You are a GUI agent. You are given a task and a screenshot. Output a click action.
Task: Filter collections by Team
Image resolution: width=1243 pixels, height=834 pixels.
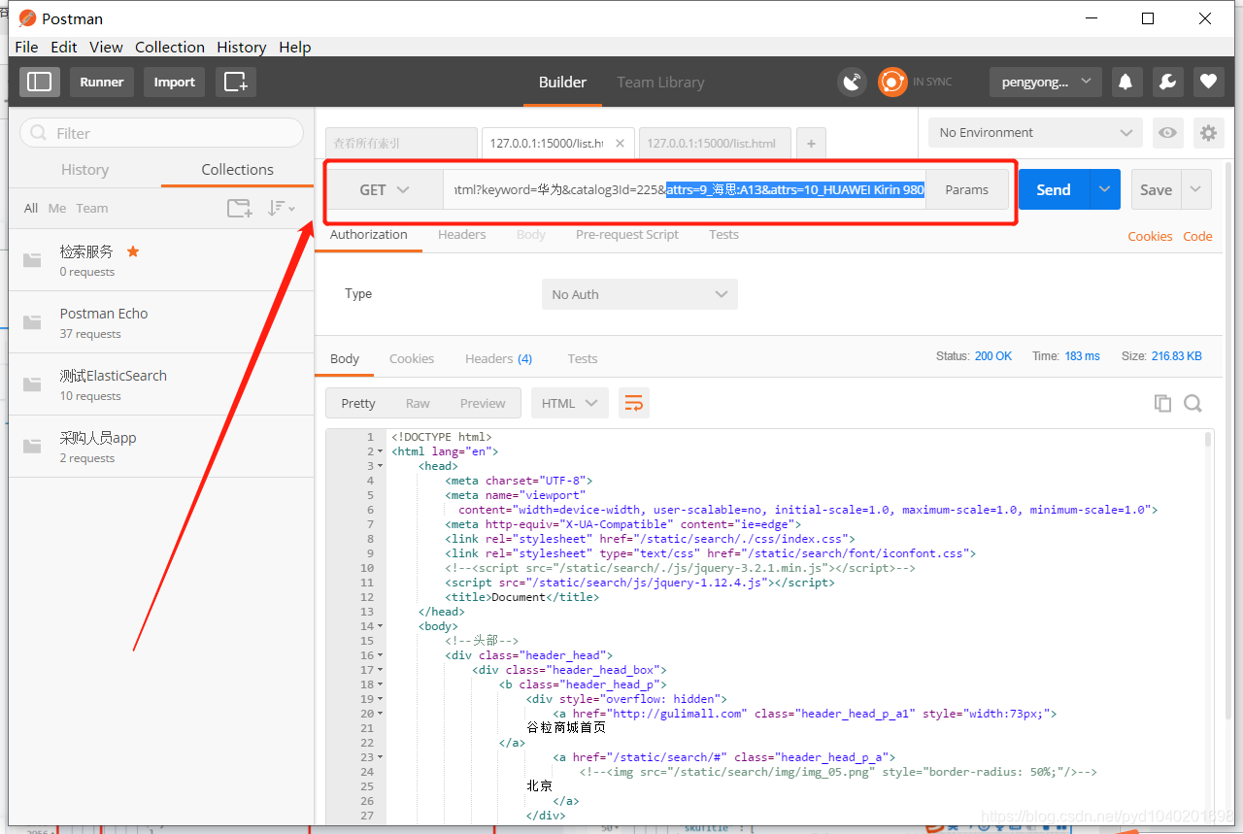point(92,208)
